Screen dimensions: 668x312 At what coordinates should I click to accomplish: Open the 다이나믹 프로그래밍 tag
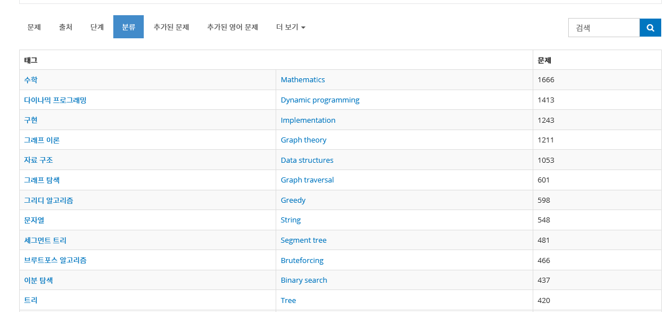55,100
